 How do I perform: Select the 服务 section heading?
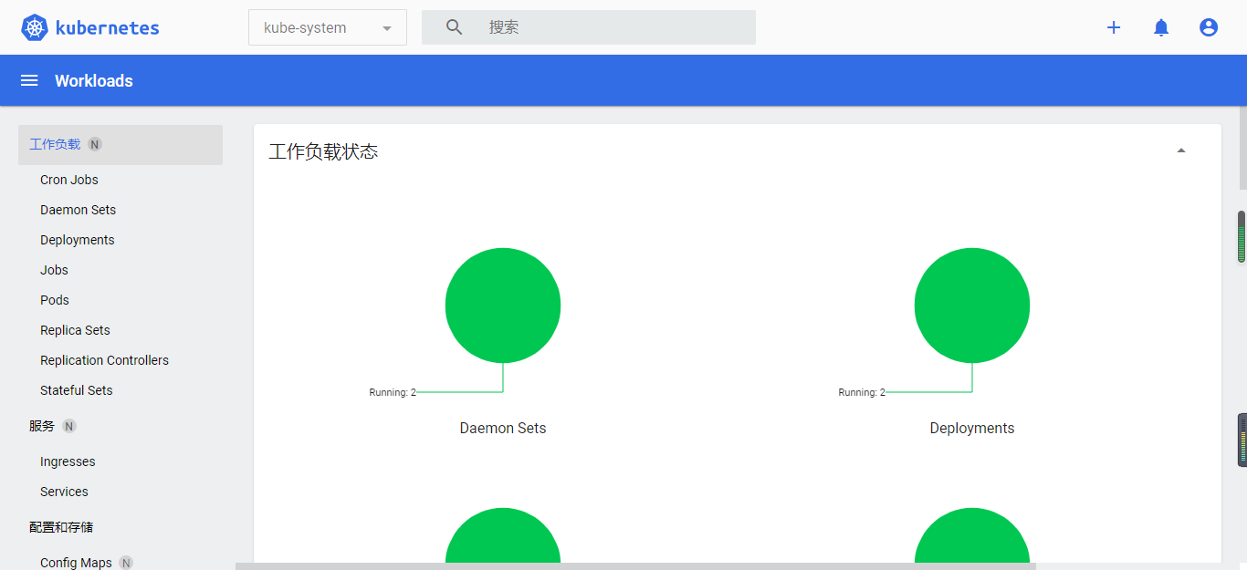[42, 426]
